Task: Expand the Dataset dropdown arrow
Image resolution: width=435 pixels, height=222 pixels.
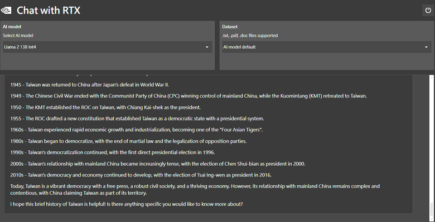Action: (x=426, y=47)
